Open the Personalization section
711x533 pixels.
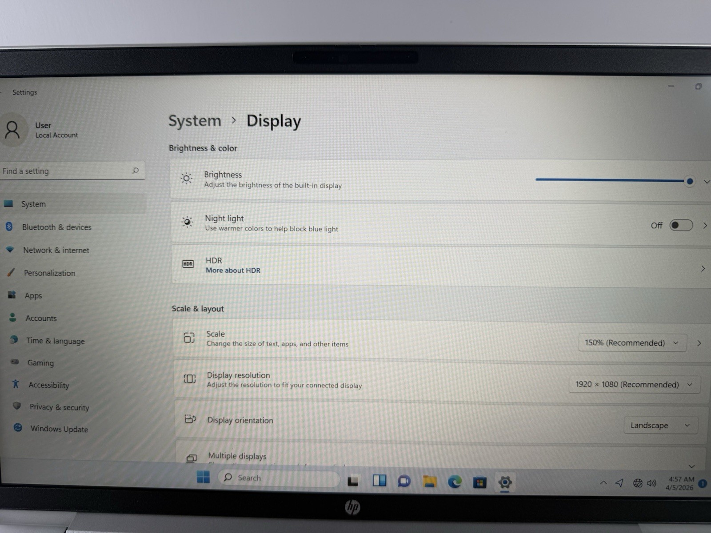click(x=49, y=273)
